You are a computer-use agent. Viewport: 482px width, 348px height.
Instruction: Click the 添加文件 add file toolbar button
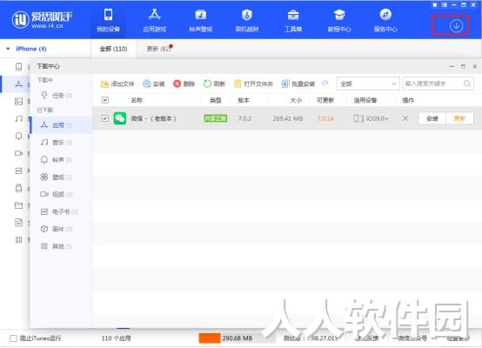[117, 84]
